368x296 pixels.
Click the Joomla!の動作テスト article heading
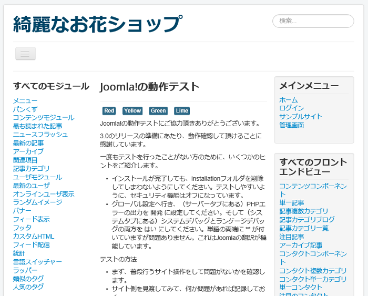coord(149,87)
